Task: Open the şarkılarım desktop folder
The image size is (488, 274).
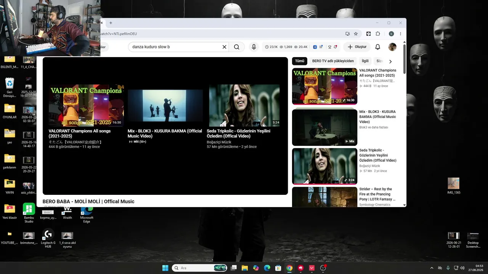Action: click(x=10, y=161)
